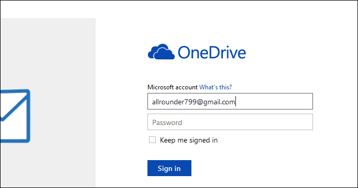Screen dimensions: 358x188
Task: Click the "Microsoft account" label text
Action: 172,87
